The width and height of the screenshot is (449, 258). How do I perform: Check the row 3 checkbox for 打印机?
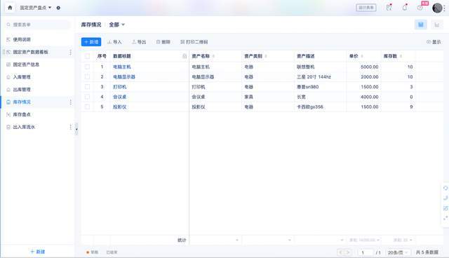click(87, 87)
